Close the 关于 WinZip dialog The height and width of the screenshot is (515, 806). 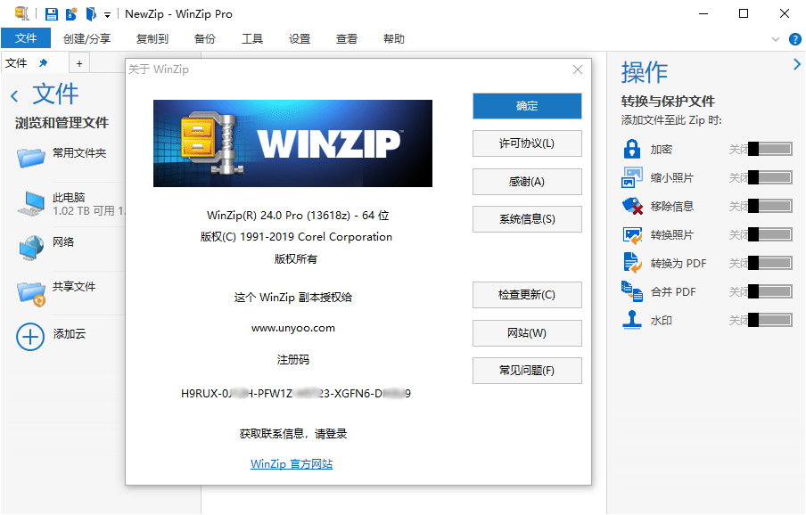click(578, 69)
